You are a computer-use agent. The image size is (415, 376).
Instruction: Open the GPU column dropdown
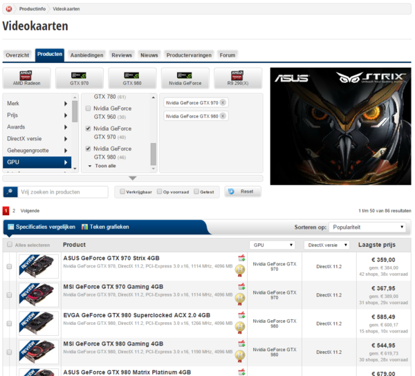click(272, 245)
